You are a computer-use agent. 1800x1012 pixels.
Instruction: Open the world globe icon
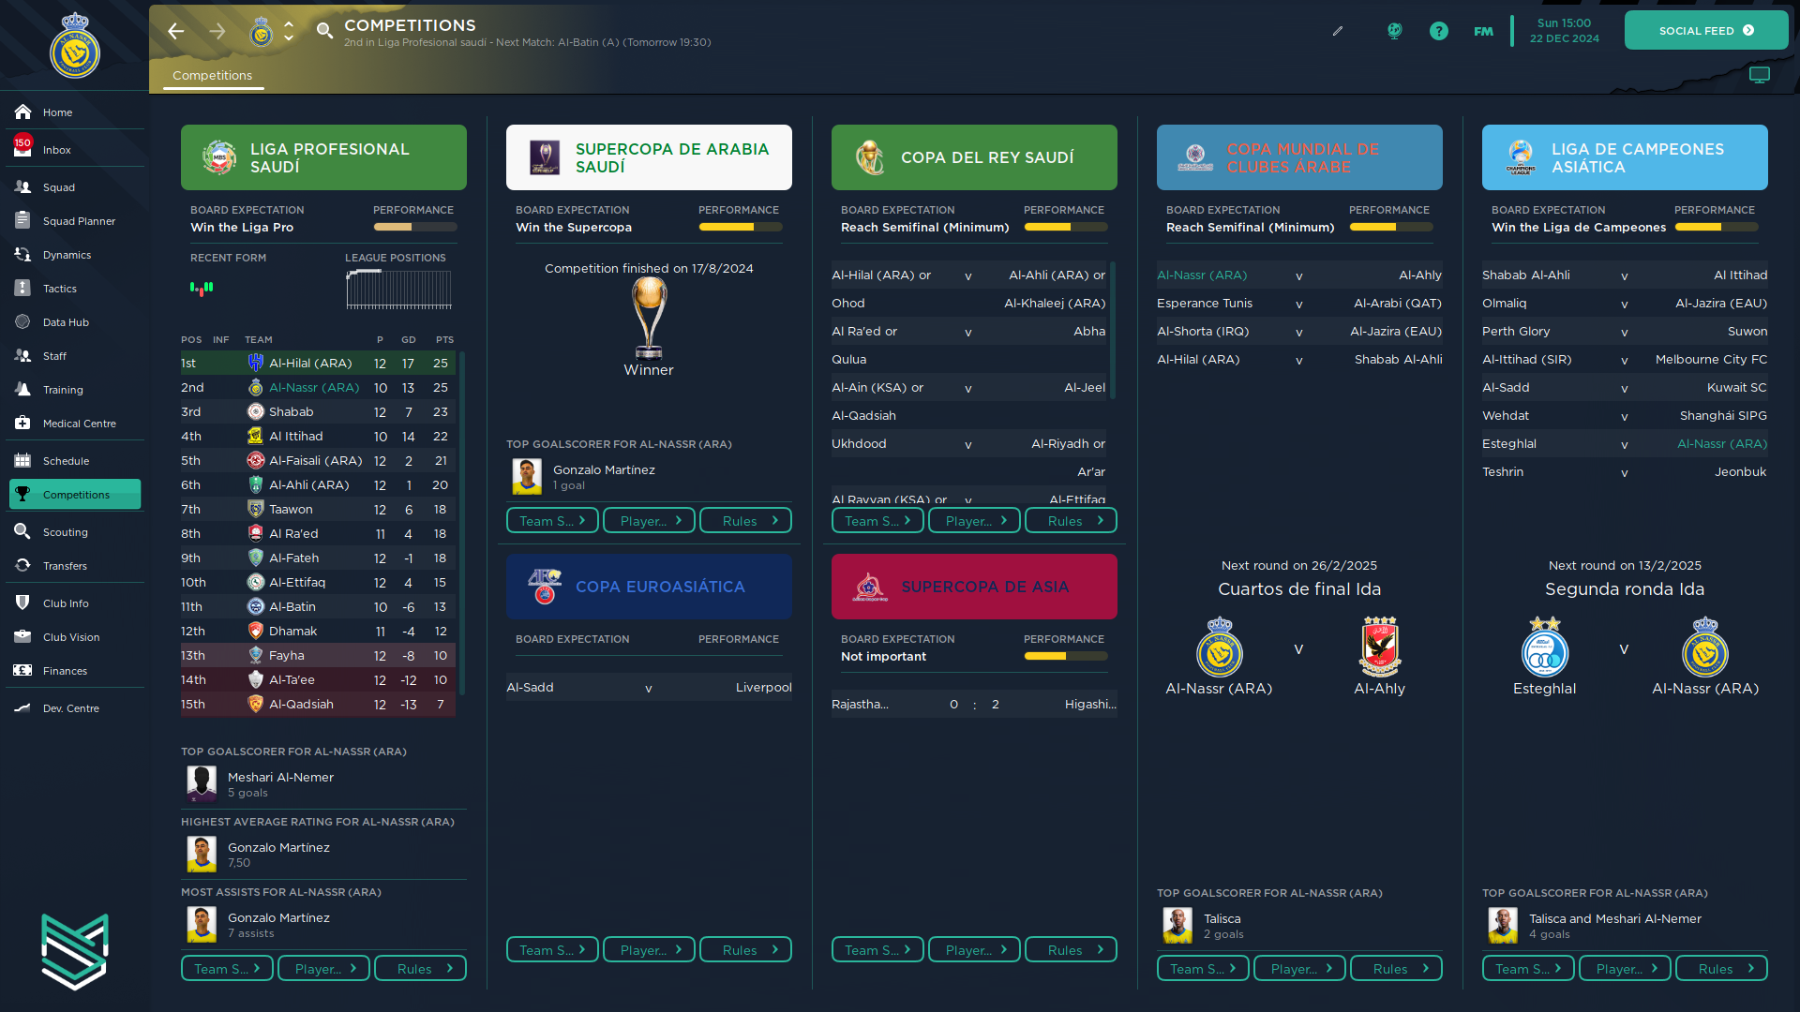(1395, 31)
